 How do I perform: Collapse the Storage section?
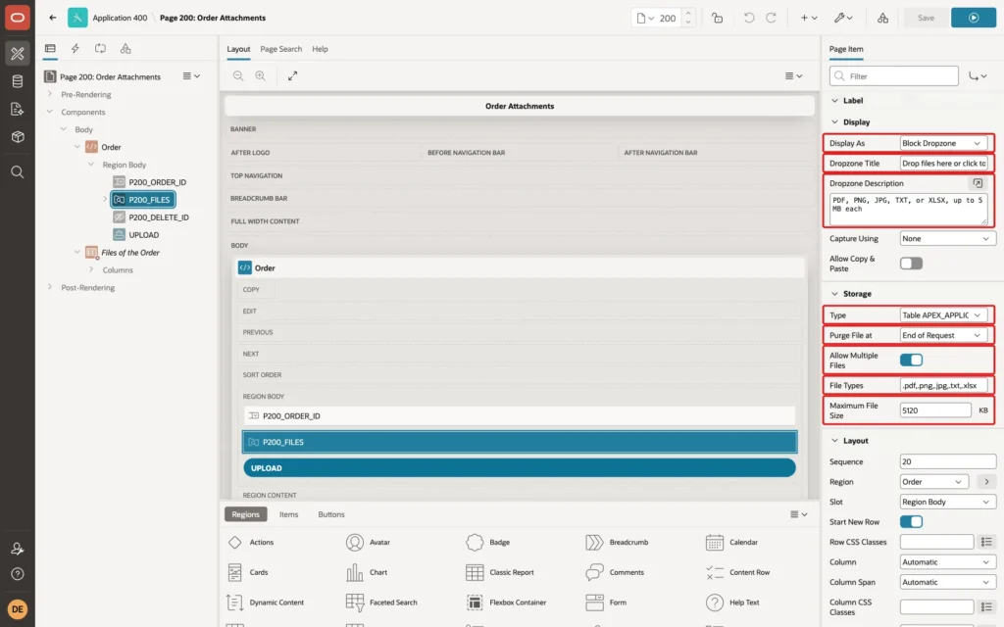tap(834, 294)
